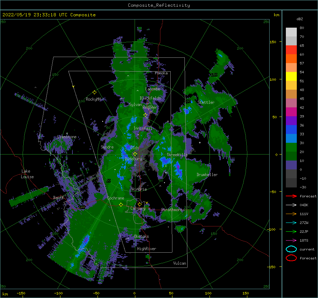Viewport: 318px width, 298px height.
Task: Click the yellow diamond marker near Cochrane
Action: [x=121, y=205]
